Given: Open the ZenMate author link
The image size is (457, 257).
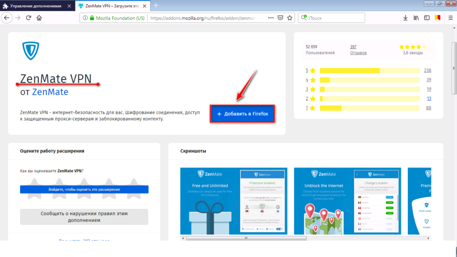Looking at the screenshot, I should 50,92.
